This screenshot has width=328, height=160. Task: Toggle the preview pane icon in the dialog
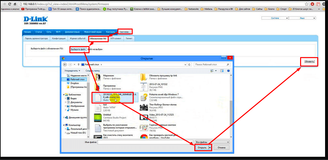click(223, 70)
